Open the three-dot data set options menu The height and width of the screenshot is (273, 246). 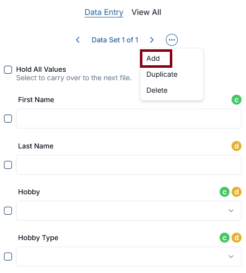[171, 40]
